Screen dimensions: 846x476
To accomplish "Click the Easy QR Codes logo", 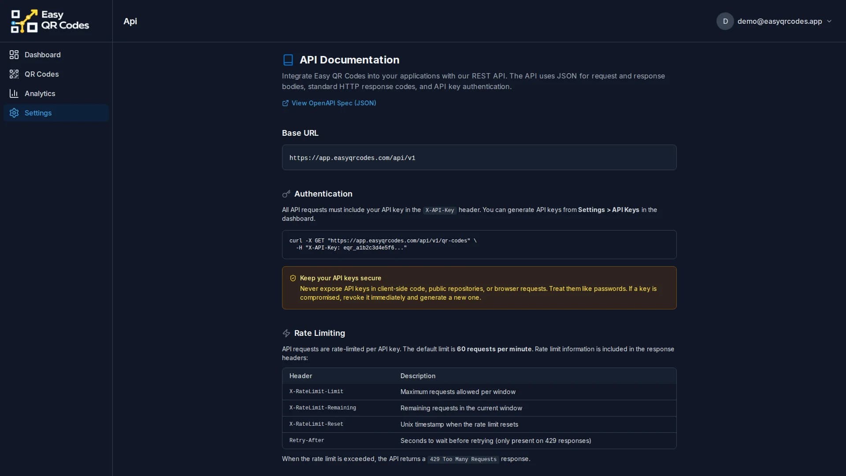I will click(x=50, y=21).
